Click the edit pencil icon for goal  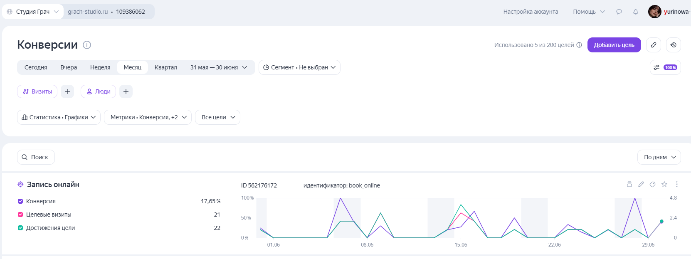(x=641, y=184)
